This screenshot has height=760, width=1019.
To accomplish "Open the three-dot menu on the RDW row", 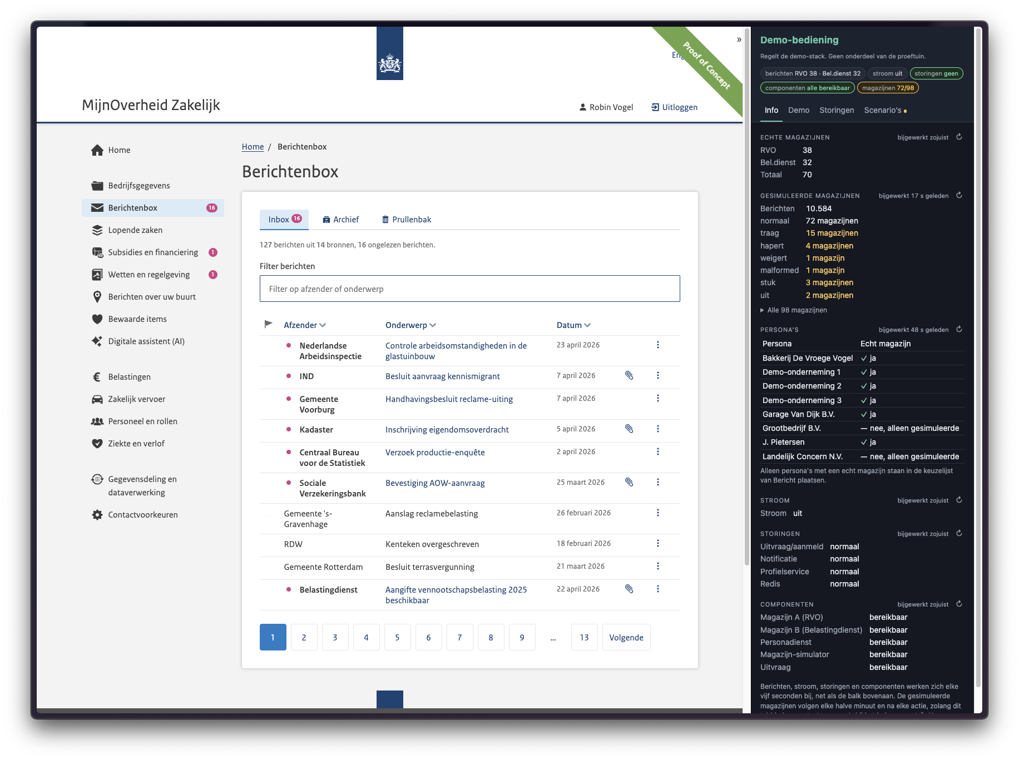I will 658,543.
